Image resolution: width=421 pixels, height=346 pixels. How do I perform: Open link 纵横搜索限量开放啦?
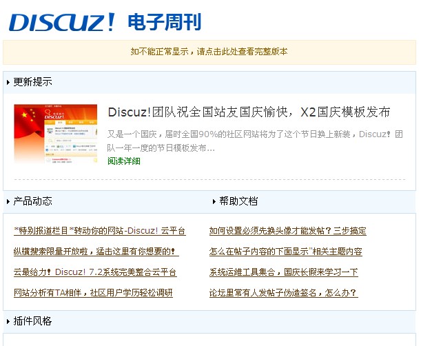pos(96,252)
